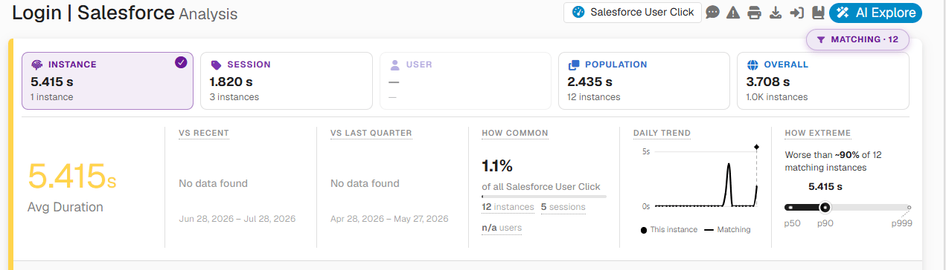Click the person icon on User card
The width and height of the screenshot is (946, 270).
pos(394,65)
